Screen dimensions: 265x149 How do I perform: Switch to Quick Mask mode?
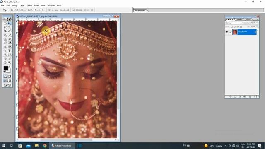pos(9,76)
